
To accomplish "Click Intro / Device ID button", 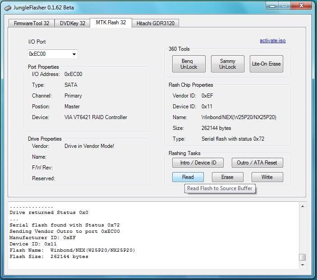I will tap(198, 163).
